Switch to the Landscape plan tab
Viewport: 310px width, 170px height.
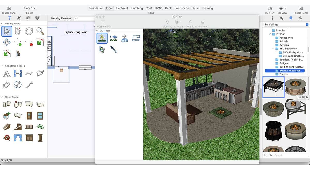(x=182, y=8)
